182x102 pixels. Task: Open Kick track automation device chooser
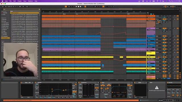coord(151,21)
